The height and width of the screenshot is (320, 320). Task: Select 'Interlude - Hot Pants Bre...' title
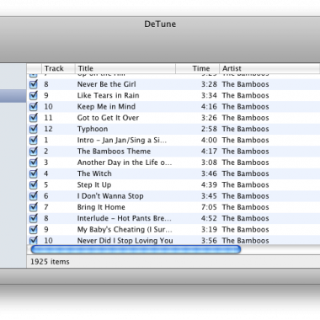click(x=125, y=218)
